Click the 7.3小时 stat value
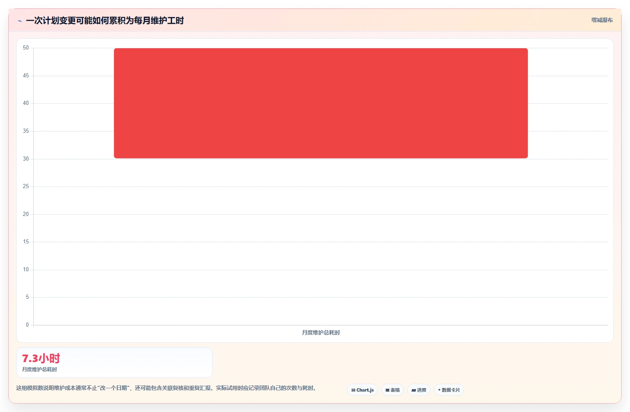 41,358
